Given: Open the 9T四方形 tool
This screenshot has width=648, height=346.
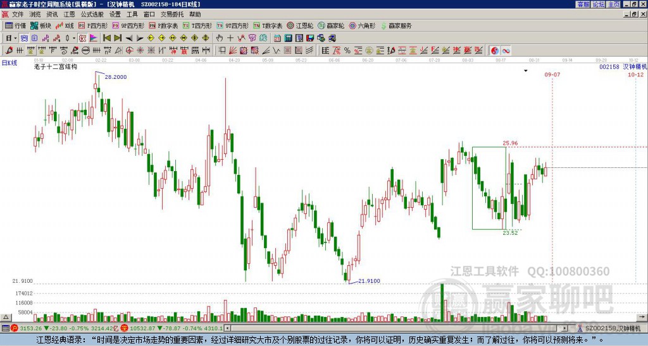Looking at the screenshot, I should [x=232, y=25].
